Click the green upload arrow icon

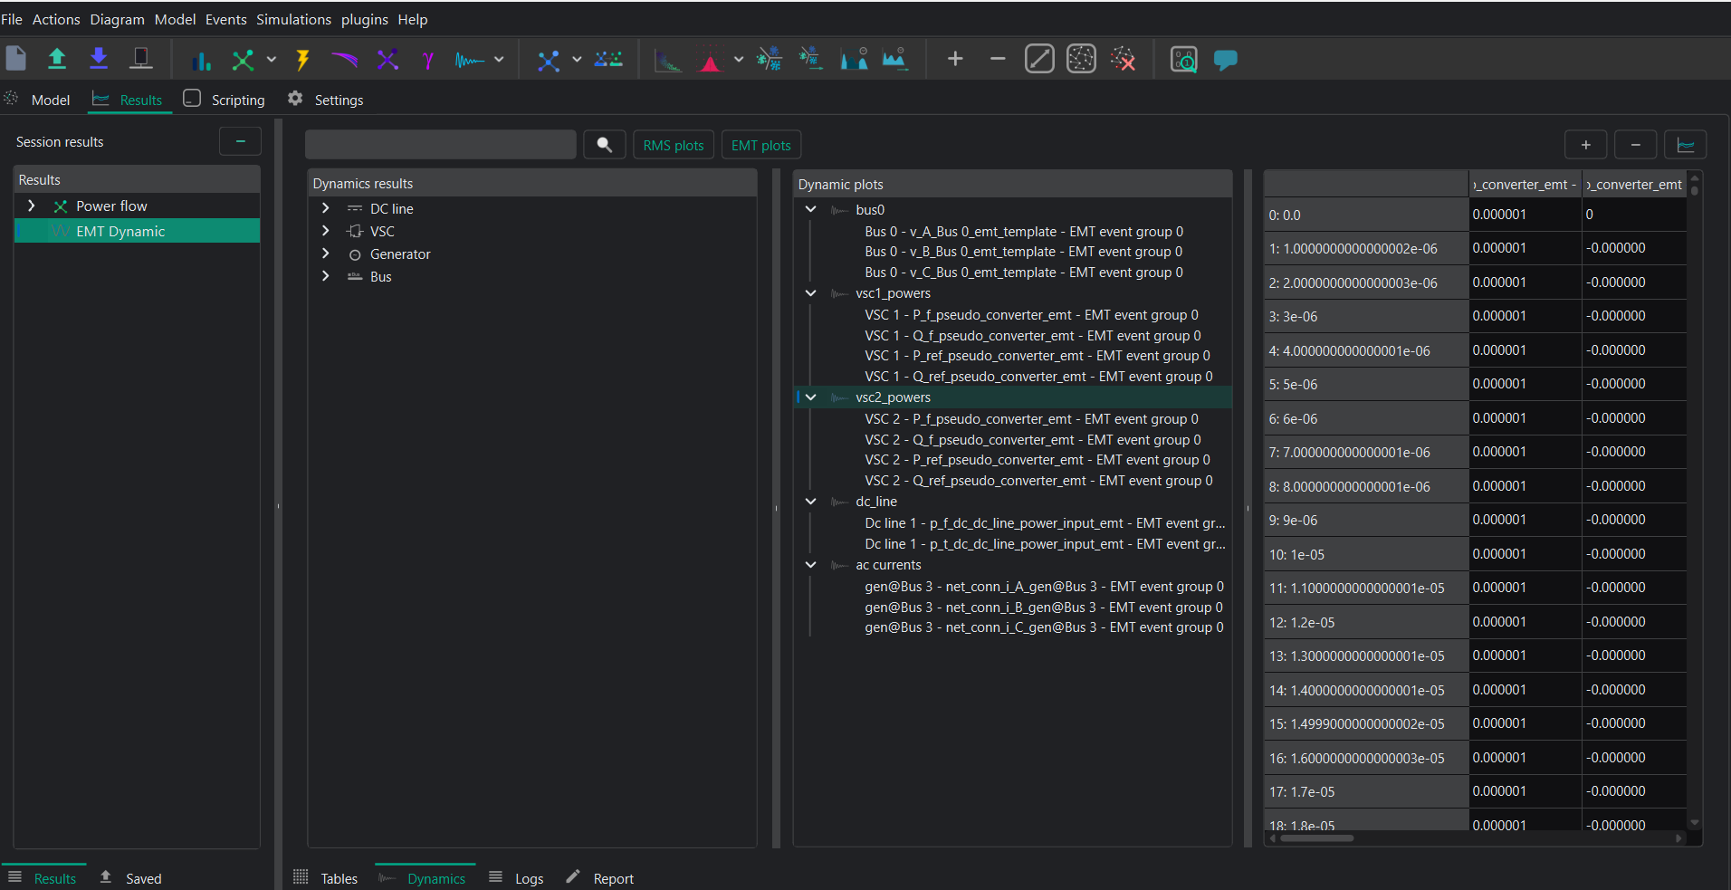tap(57, 59)
